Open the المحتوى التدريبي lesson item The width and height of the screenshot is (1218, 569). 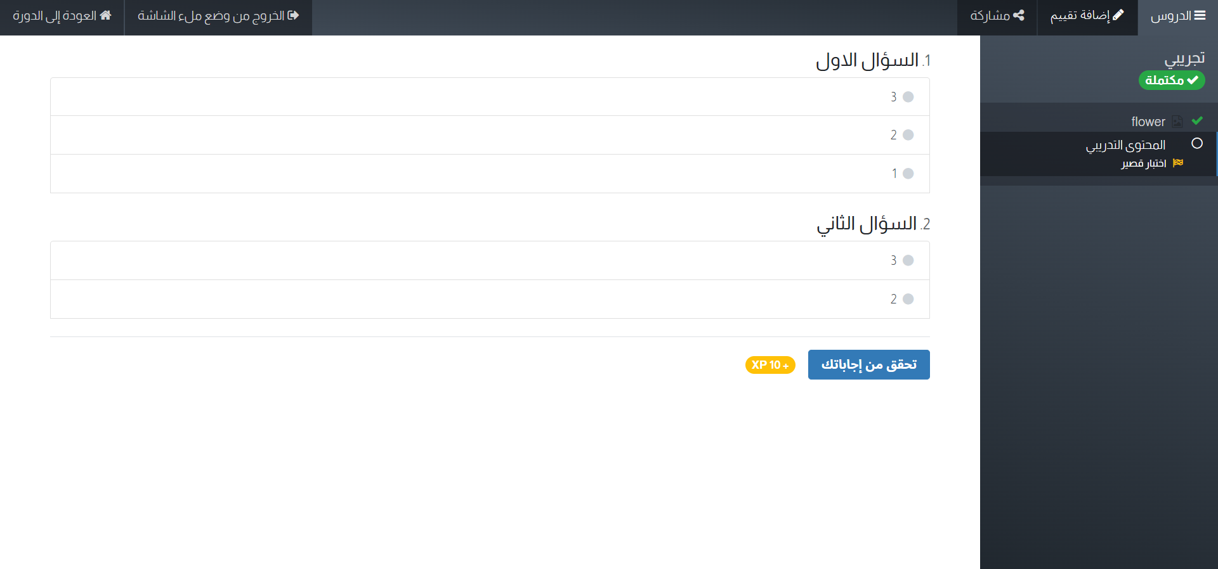1125,146
